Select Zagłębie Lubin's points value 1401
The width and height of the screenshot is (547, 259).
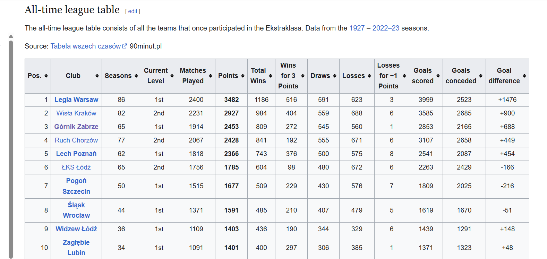pyautogui.click(x=231, y=248)
